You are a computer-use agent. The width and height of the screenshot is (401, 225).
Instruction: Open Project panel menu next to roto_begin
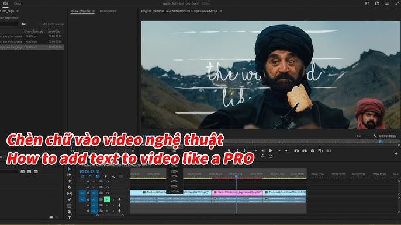[x=18, y=11]
